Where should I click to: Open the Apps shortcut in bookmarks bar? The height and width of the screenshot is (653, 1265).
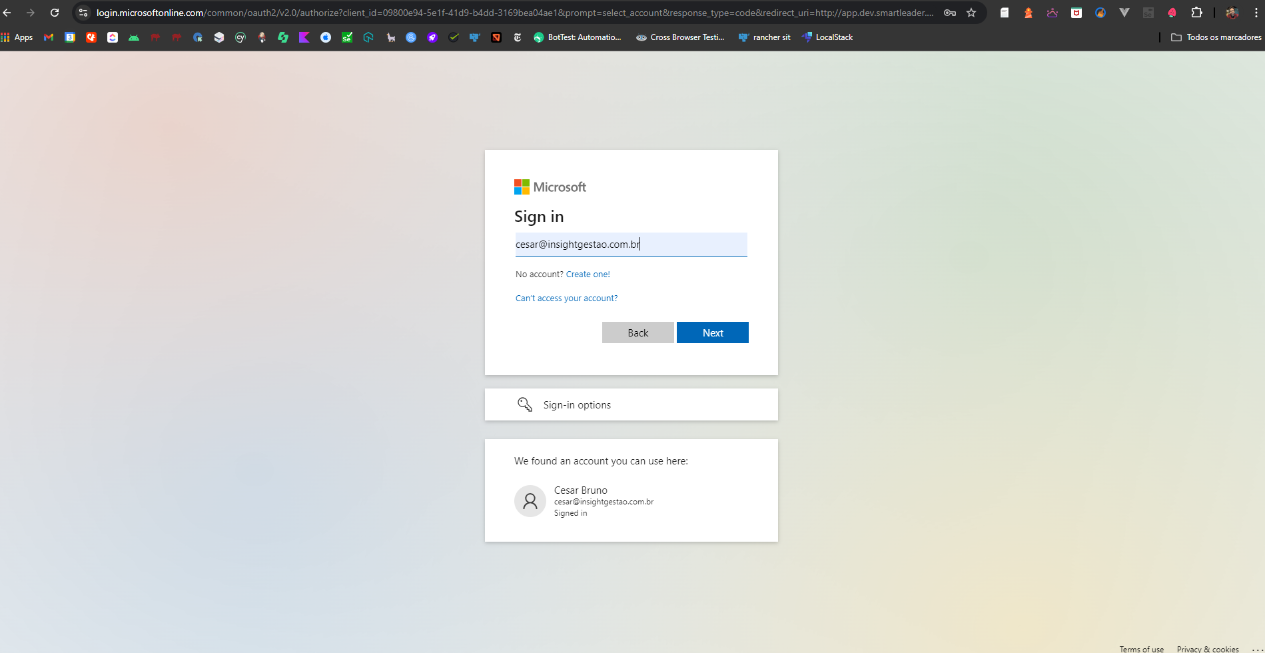click(x=17, y=37)
